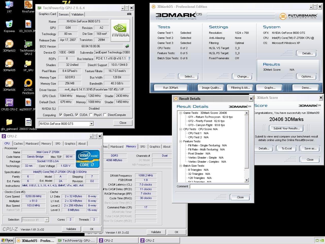Open the gts_gainward folder icon
The image size is (325, 244).
9,124
